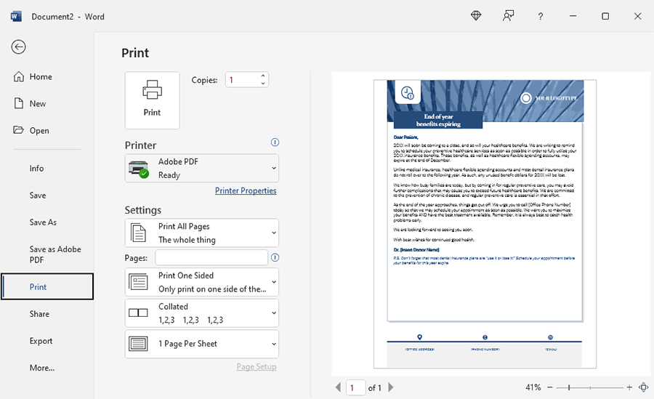Open the Page Setup link
This screenshot has width=654, height=399.
257,367
